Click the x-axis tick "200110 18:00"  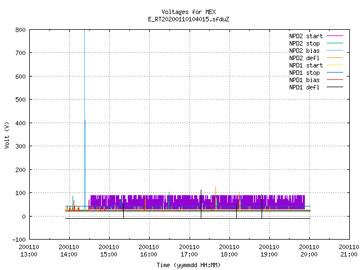[x=229, y=251]
